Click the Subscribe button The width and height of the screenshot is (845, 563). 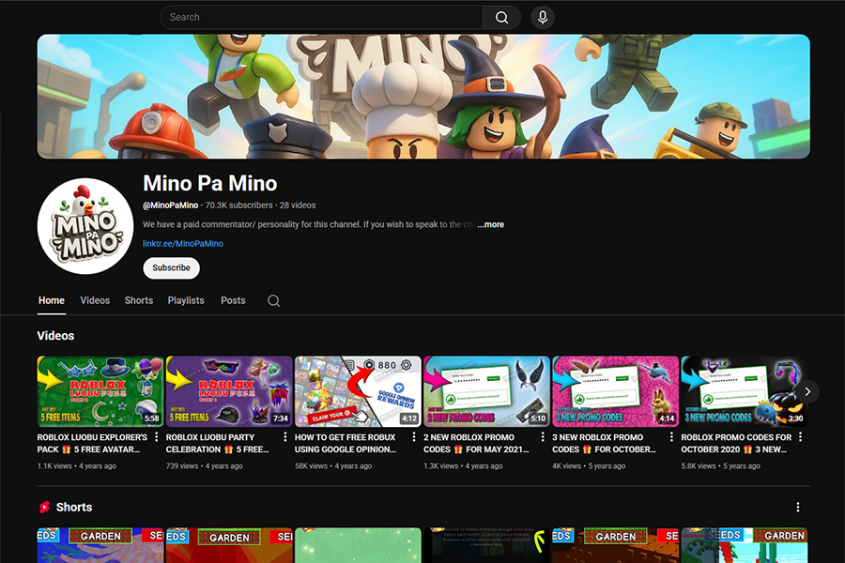171,267
